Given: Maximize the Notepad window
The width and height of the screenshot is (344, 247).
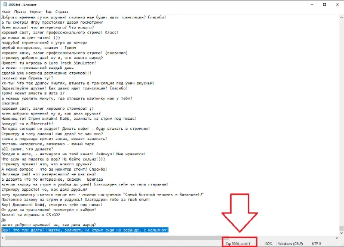Looking at the screenshot, I should coord(325,5).
